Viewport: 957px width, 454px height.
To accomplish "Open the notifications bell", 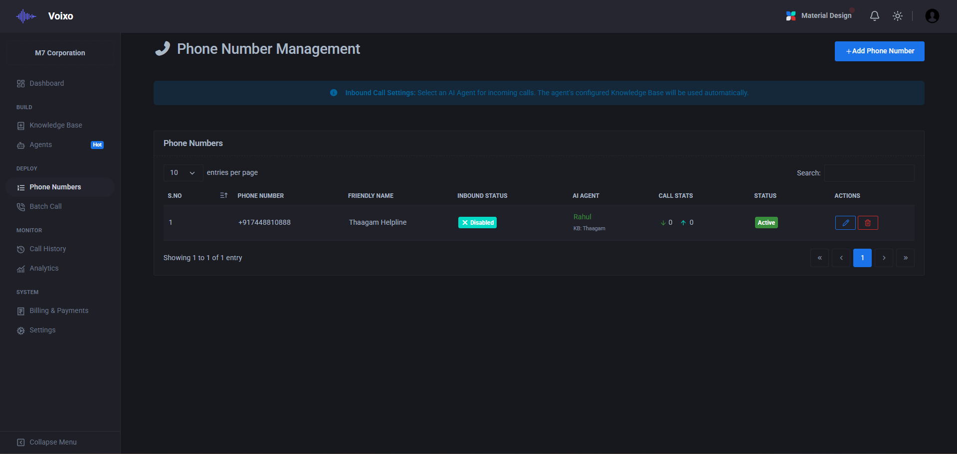I will click(874, 15).
